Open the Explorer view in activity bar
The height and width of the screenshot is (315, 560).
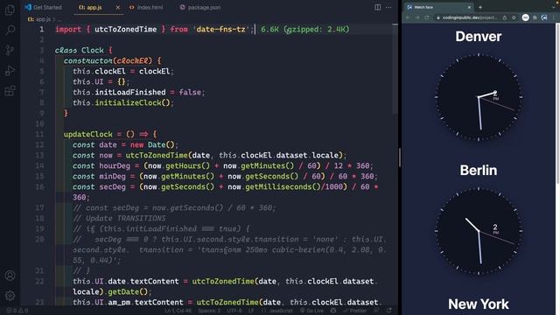(10, 10)
